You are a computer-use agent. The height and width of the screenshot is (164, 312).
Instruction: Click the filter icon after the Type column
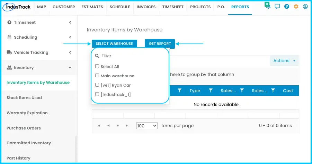(x=211, y=90)
